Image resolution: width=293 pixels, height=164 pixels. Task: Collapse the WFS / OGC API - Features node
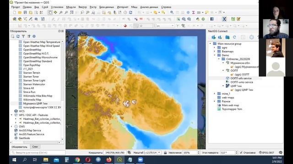pyautogui.click(x=12, y=115)
